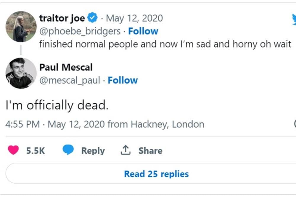Click the Reply text label

(93, 151)
